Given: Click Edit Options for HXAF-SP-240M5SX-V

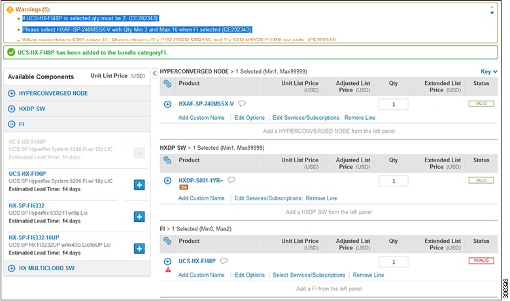Looking at the screenshot, I should pos(248,118).
